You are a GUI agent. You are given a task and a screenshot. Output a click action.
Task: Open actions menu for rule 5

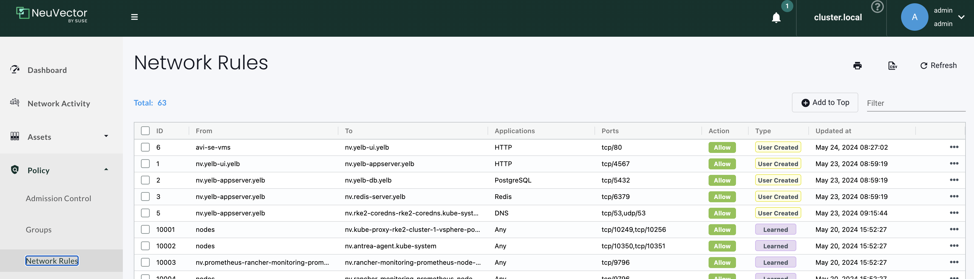954,213
